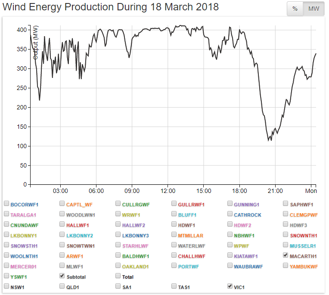The image size is (329, 295).
Task: Check the CAPTL_WF wind farm box
Action: tap(62, 204)
